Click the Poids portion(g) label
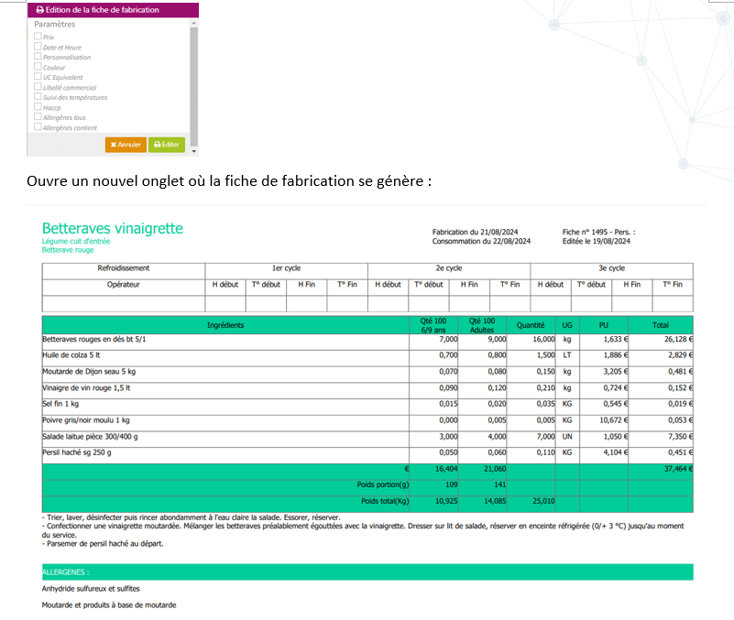 tap(383, 484)
